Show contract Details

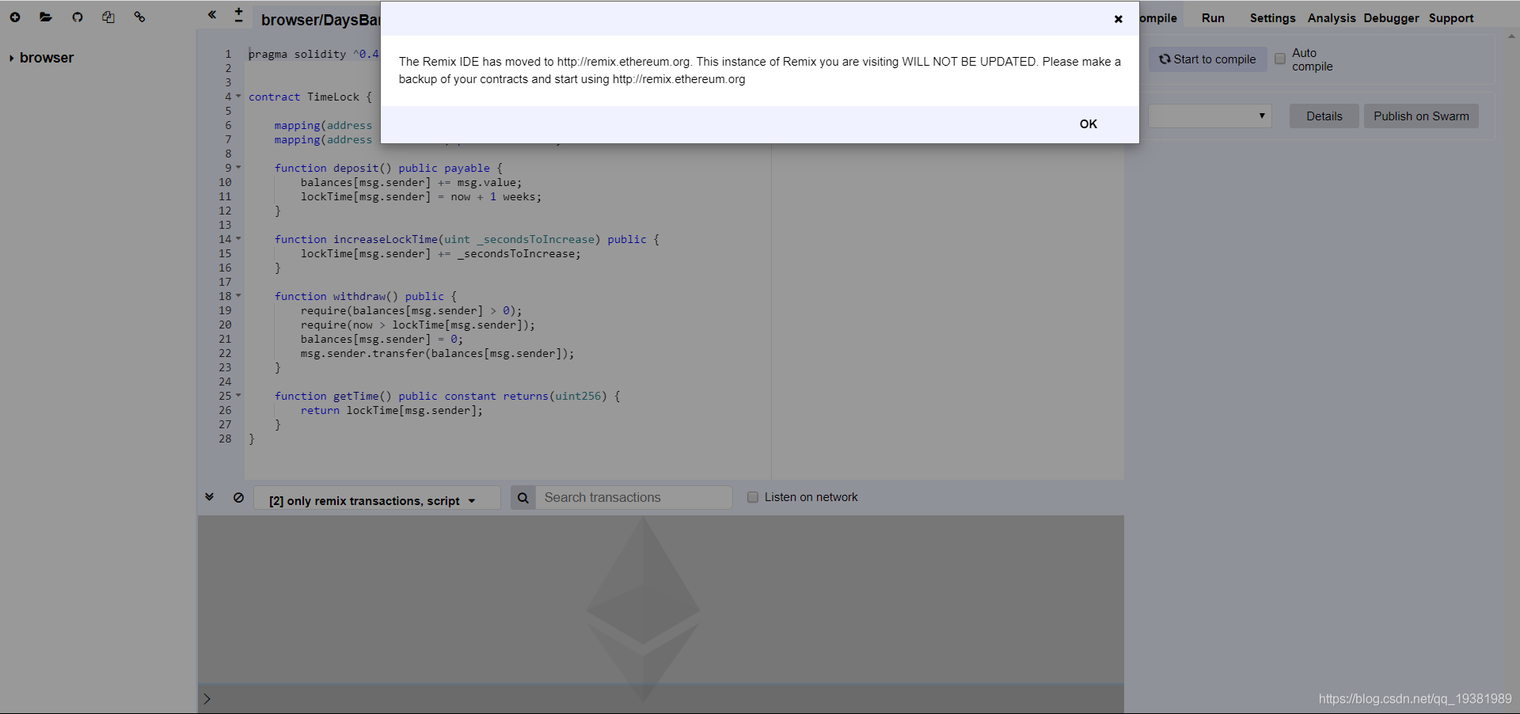(x=1324, y=116)
